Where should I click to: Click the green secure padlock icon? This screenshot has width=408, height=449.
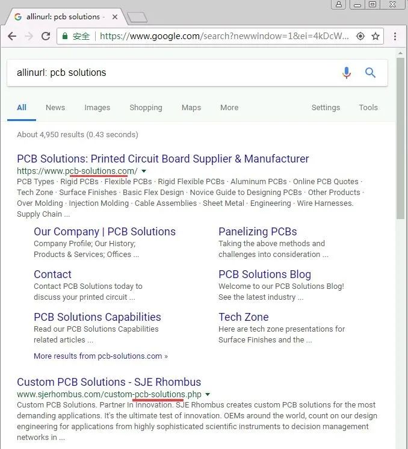point(65,36)
